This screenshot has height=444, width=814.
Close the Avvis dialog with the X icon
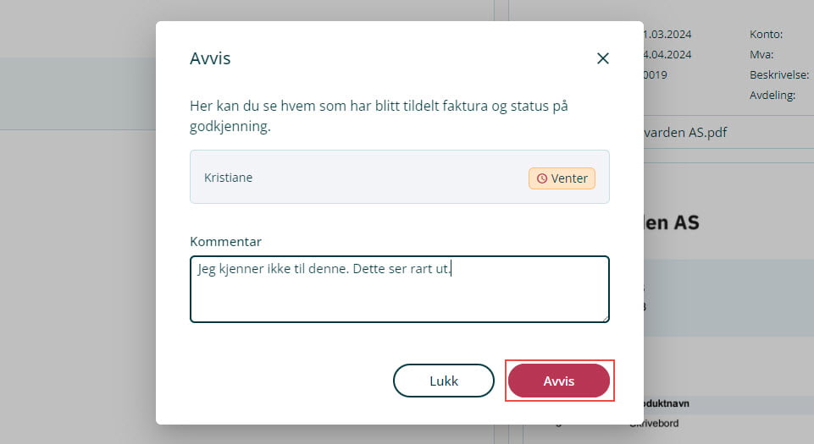[603, 58]
